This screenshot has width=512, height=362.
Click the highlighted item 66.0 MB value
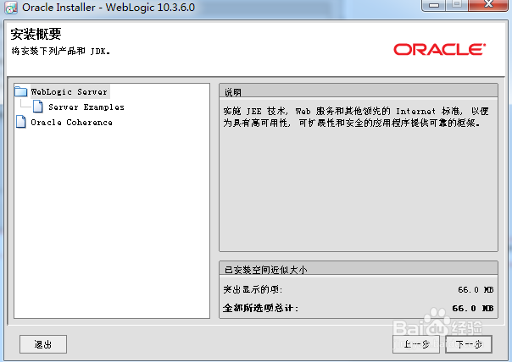[476, 289]
